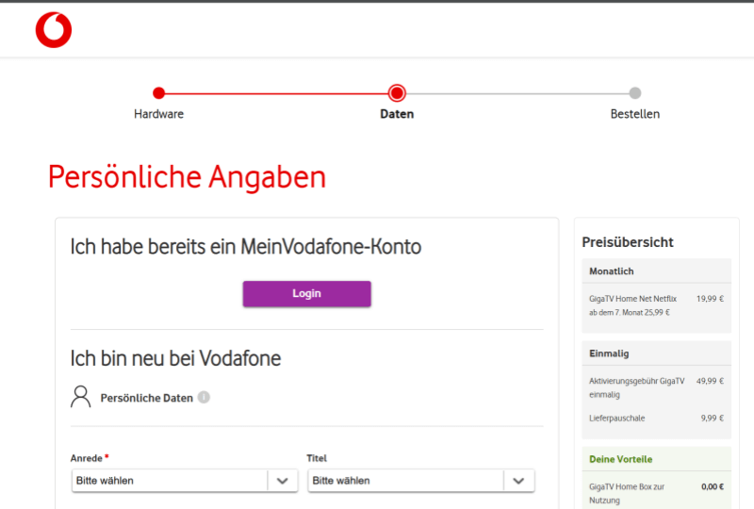This screenshot has width=754, height=509.
Task: Click the 49,99 € activation price
Action: coord(710,381)
